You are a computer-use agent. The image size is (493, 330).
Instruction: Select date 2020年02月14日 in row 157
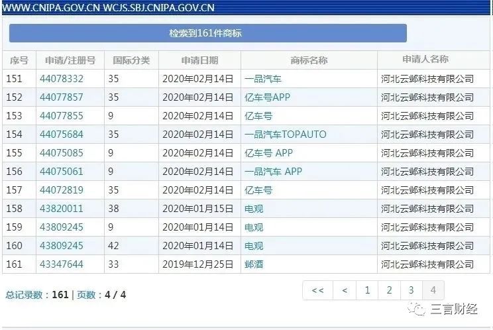(197, 190)
